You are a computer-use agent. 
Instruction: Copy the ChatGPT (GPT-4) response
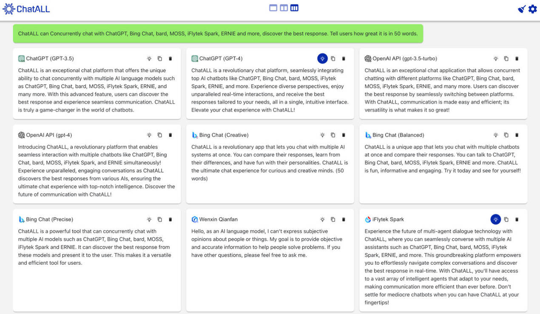(x=333, y=59)
